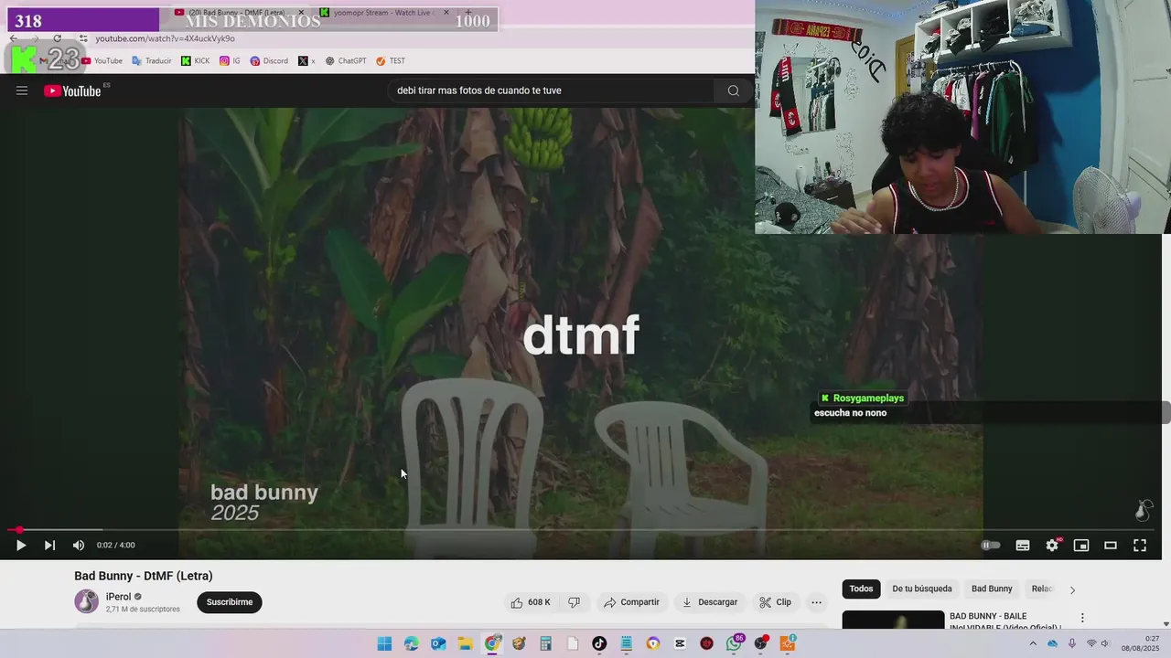Open the player settings gear
The image size is (1171, 658).
(1052, 546)
